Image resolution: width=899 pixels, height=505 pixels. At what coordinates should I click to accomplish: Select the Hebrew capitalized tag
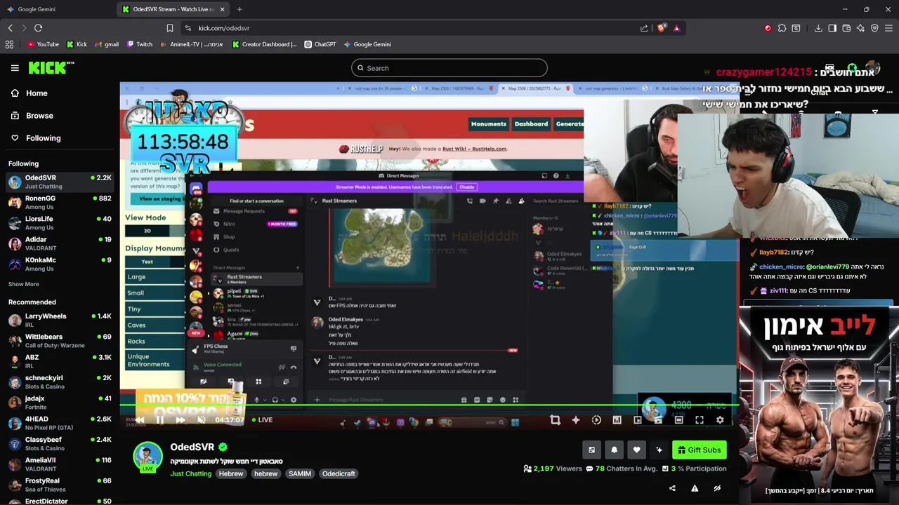230,473
